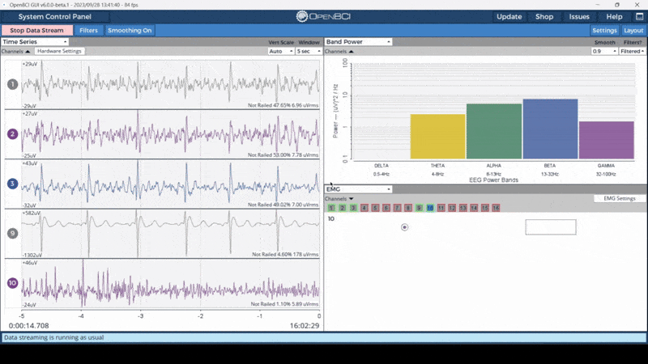
Task: Click channel 9 circle in Time Series
Action: pos(12,234)
